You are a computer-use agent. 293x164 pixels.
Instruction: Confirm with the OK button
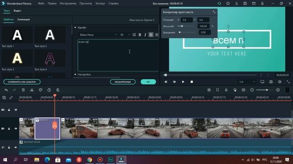pos(148,82)
